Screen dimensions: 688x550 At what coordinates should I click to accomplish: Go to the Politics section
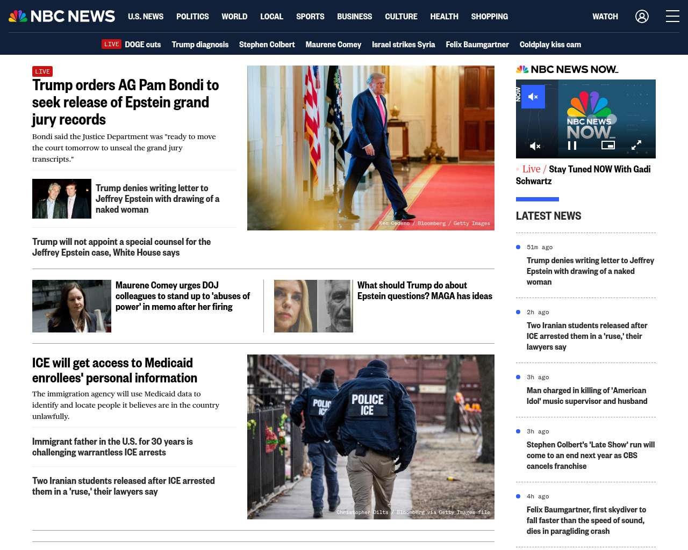click(x=192, y=17)
